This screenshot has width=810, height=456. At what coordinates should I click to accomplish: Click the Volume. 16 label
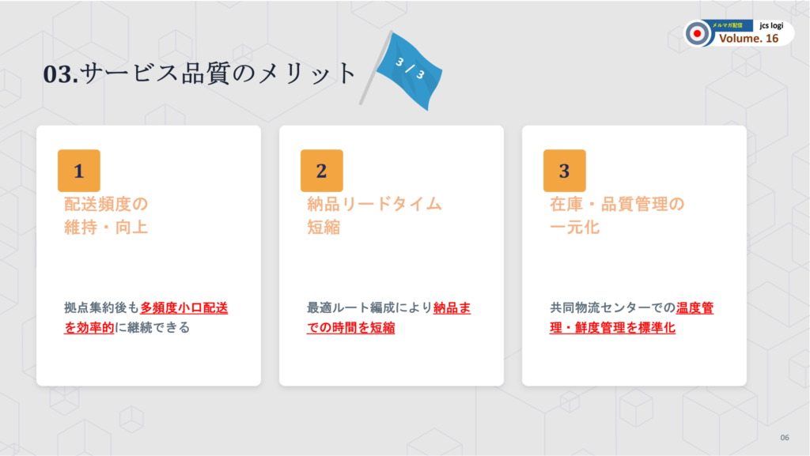748,39
